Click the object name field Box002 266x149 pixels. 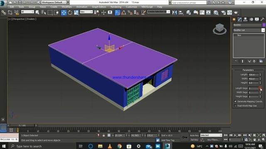(x=247, y=25)
